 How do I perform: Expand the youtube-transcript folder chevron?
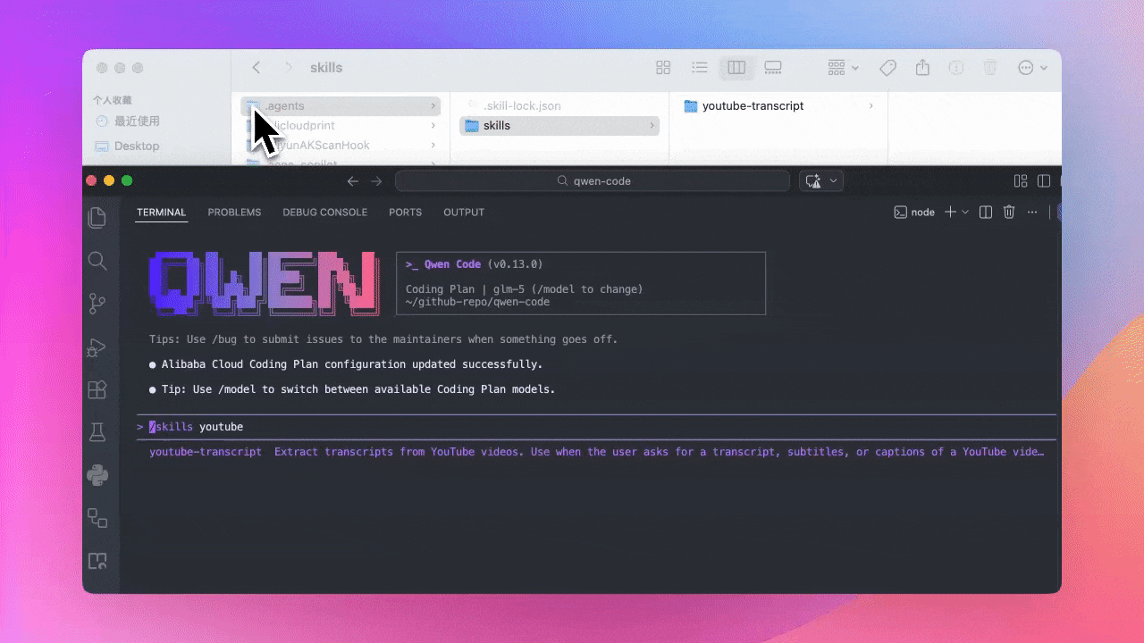tap(871, 106)
